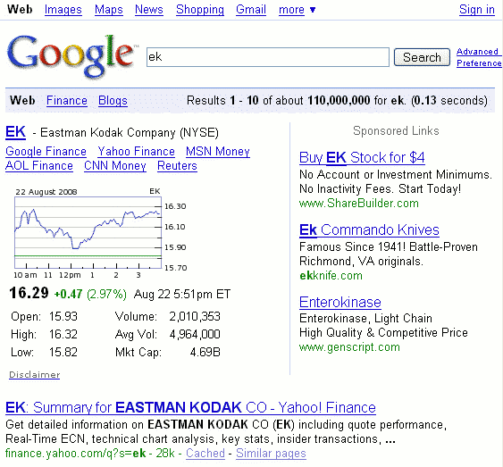
Task: Click the Sign in link
Action: [477, 10]
